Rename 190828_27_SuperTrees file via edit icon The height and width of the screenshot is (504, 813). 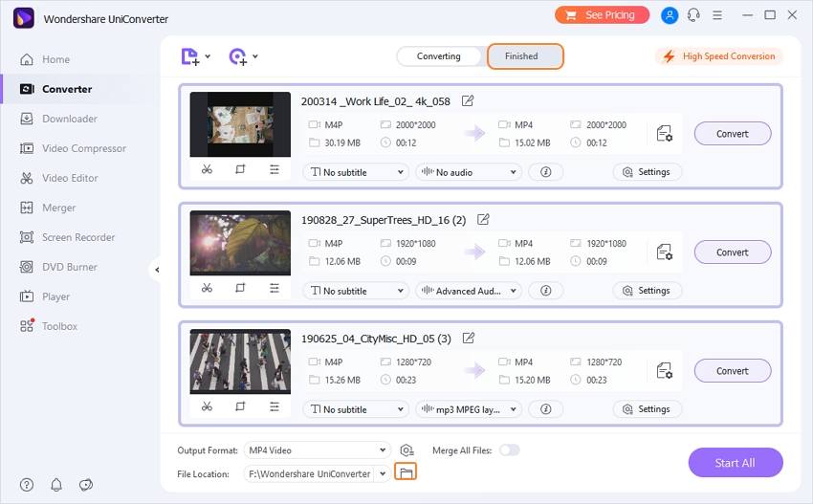point(483,219)
